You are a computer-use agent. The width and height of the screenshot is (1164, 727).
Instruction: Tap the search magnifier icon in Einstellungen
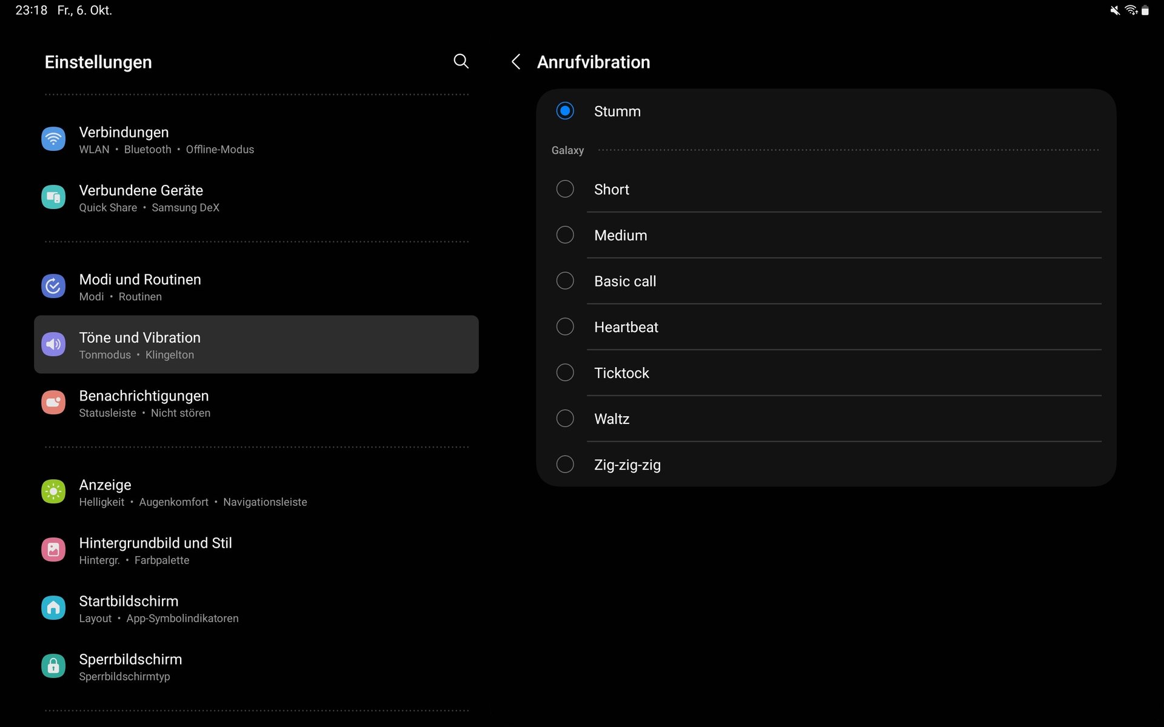coord(461,61)
